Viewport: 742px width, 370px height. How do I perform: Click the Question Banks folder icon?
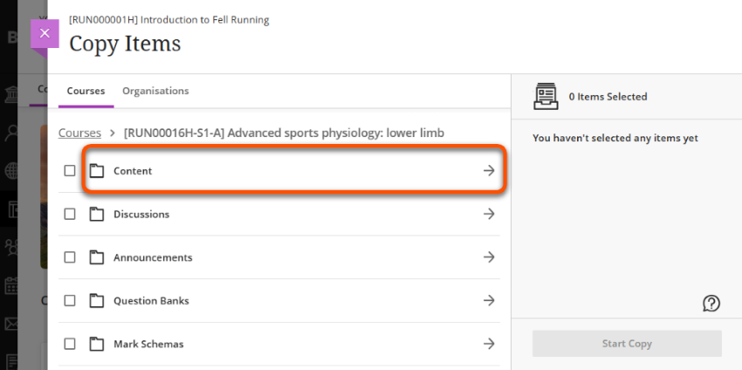97,301
